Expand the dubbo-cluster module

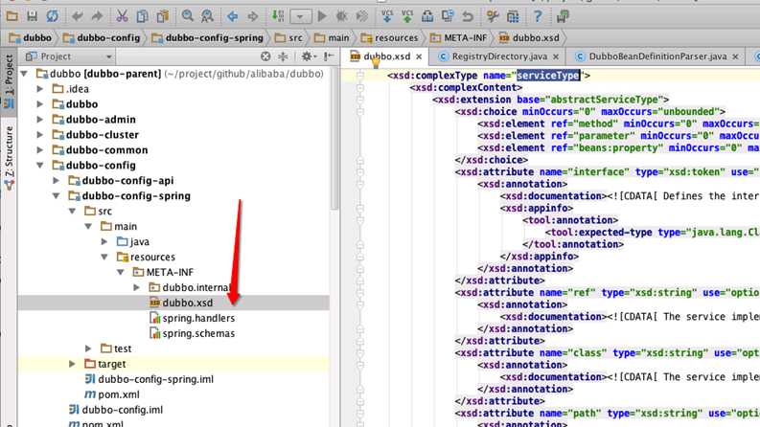[x=40, y=135]
